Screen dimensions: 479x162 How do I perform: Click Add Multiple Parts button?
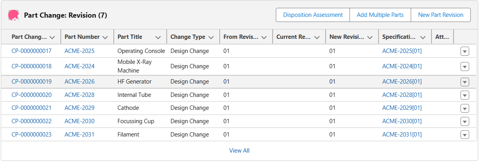tap(380, 15)
